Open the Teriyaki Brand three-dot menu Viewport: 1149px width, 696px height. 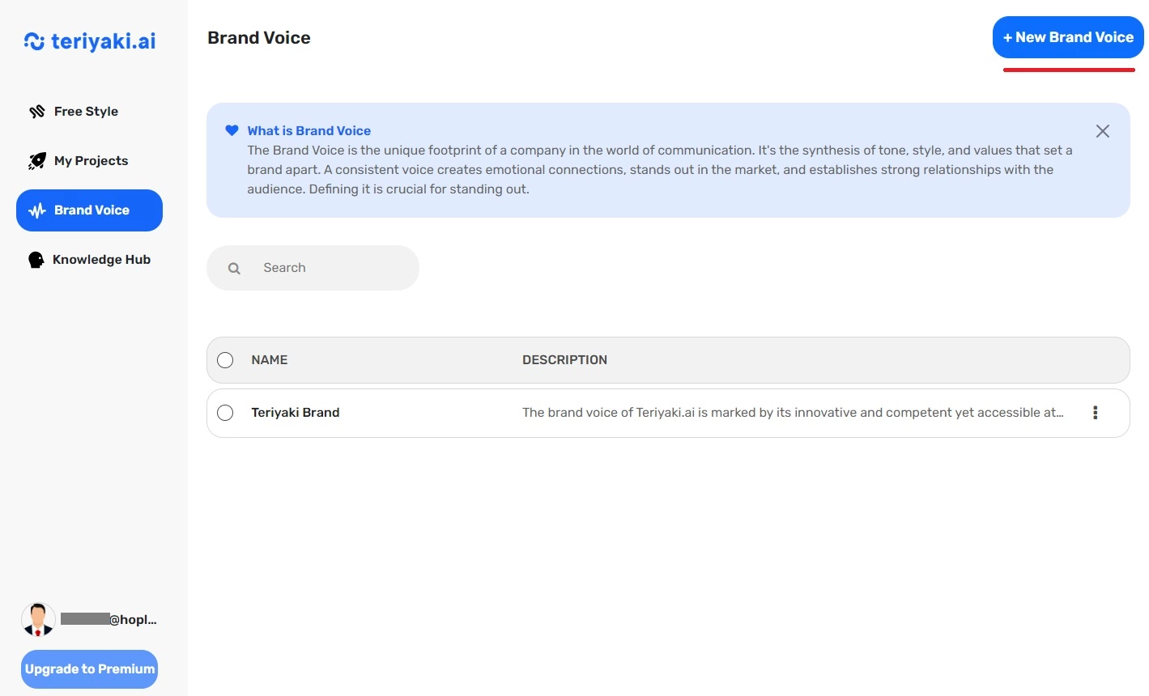point(1095,413)
